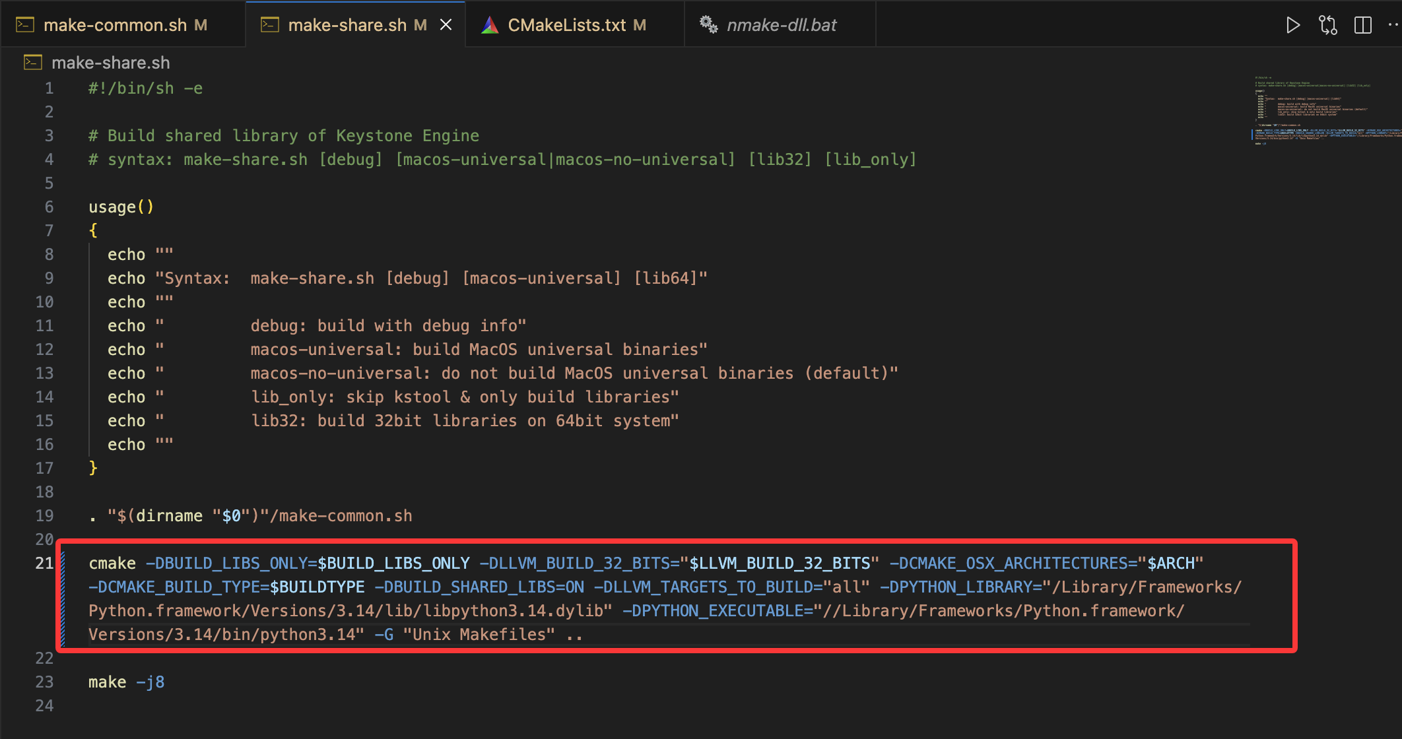Click shell icon on make-common.sh tab
The width and height of the screenshot is (1402, 739).
tap(25, 25)
